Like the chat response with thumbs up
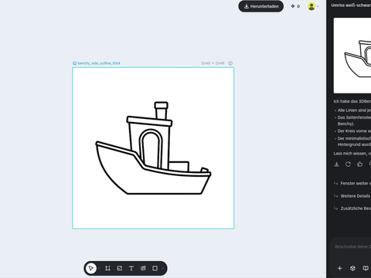The image size is (371, 278). [360, 164]
